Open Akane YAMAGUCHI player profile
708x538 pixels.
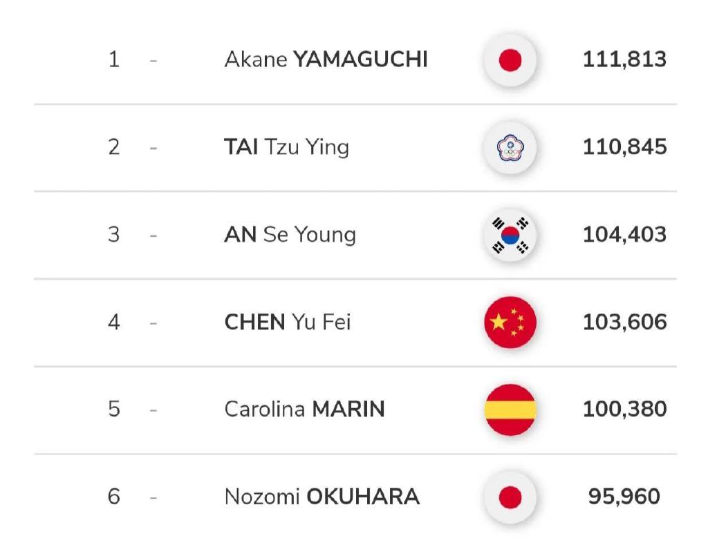pyautogui.click(x=326, y=59)
